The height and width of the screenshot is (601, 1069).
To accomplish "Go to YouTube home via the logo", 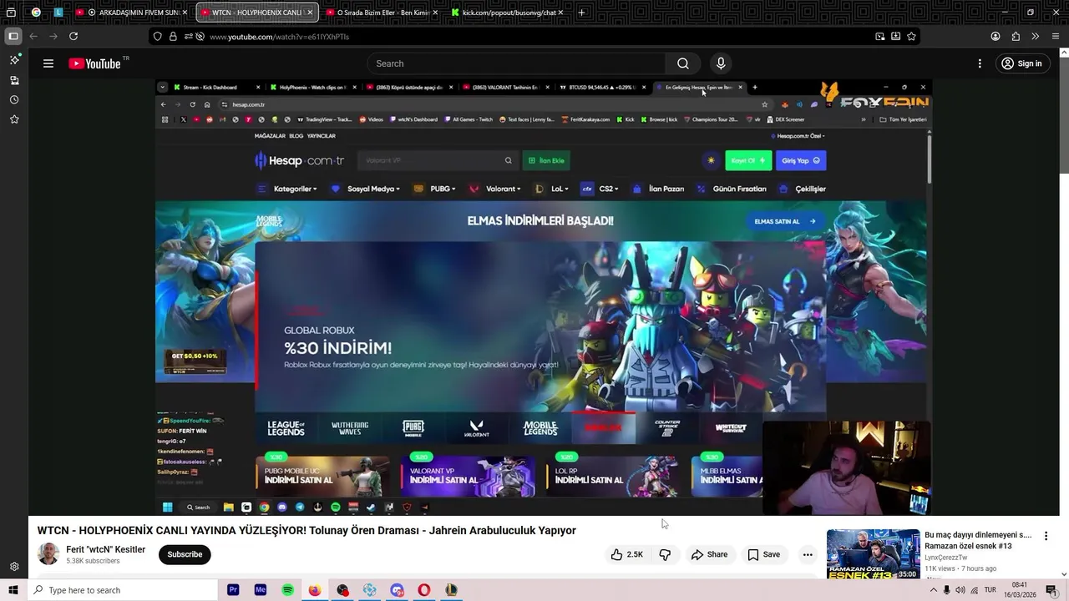I will click(94, 63).
